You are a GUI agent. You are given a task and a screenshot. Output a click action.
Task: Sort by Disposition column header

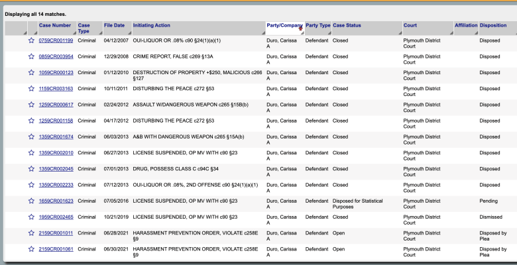(x=493, y=25)
